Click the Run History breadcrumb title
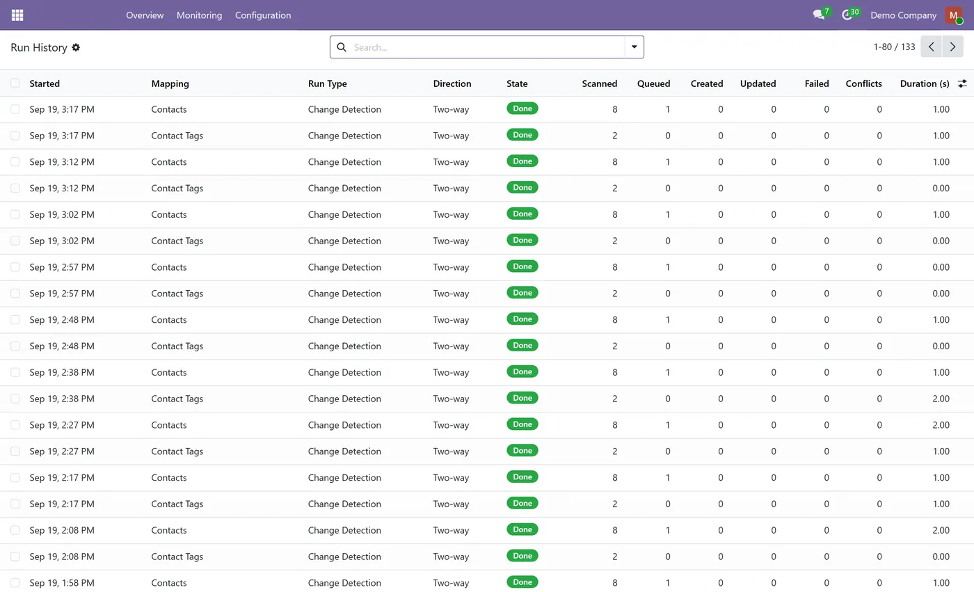Screen dimensions: 974x592 pyautogui.click(x=39, y=47)
